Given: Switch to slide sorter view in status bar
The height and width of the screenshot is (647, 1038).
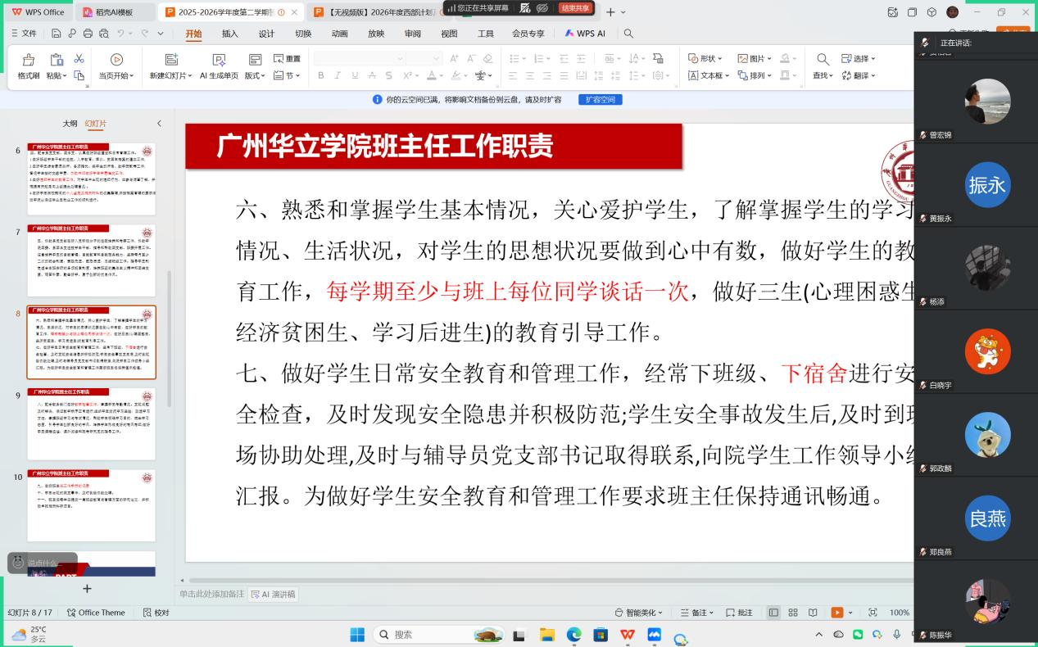Looking at the screenshot, I should pos(793,613).
